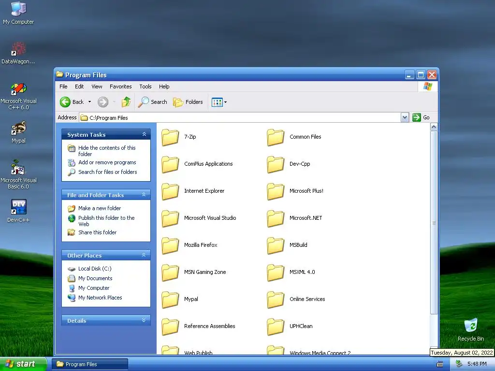Viewport: 495px width, 371px height.
Task: Click Search for files or folders
Action: point(108,172)
